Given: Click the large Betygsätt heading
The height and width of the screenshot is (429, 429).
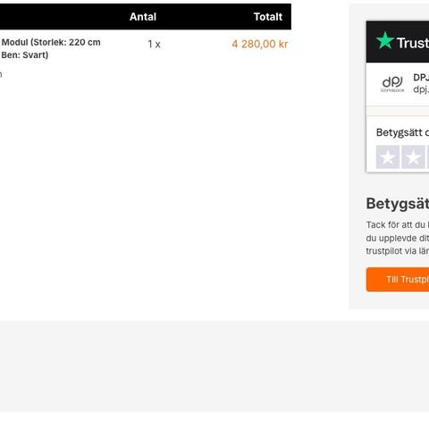Looking at the screenshot, I should pos(398,204).
